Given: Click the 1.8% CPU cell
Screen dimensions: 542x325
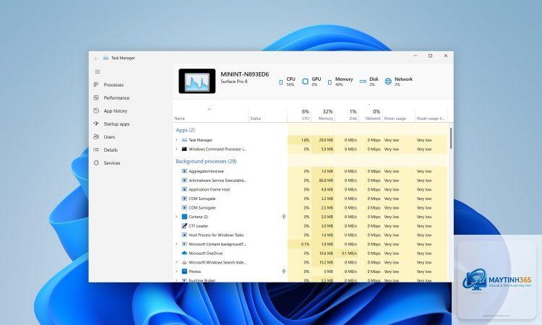Looking at the screenshot, I should click(299, 140).
